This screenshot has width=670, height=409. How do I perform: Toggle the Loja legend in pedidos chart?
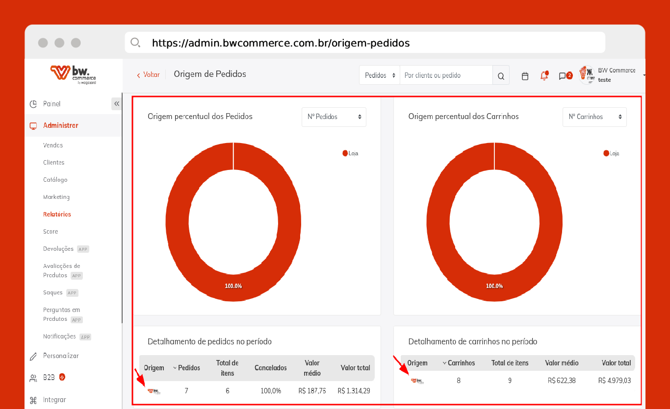pyautogui.click(x=350, y=153)
